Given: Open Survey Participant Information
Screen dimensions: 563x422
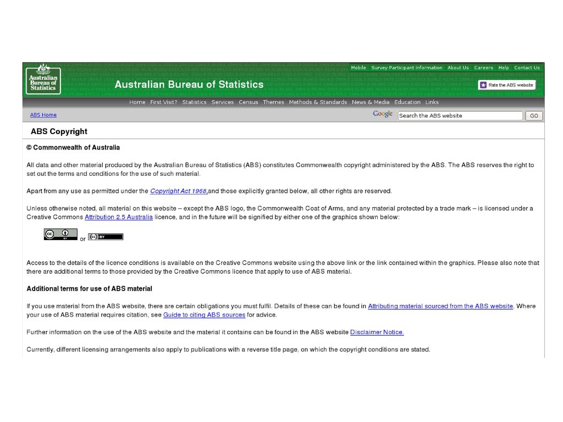Looking at the screenshot, I should [x=407, y=68].
